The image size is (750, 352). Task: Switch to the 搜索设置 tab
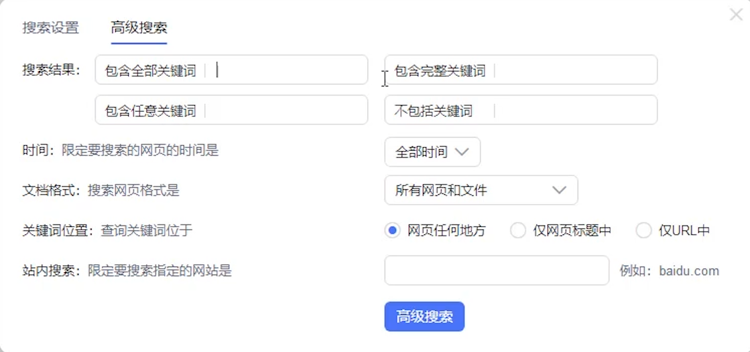[x=51, y=28]
